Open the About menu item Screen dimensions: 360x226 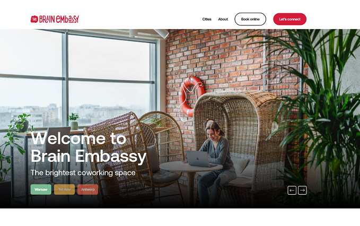(223, 19)
